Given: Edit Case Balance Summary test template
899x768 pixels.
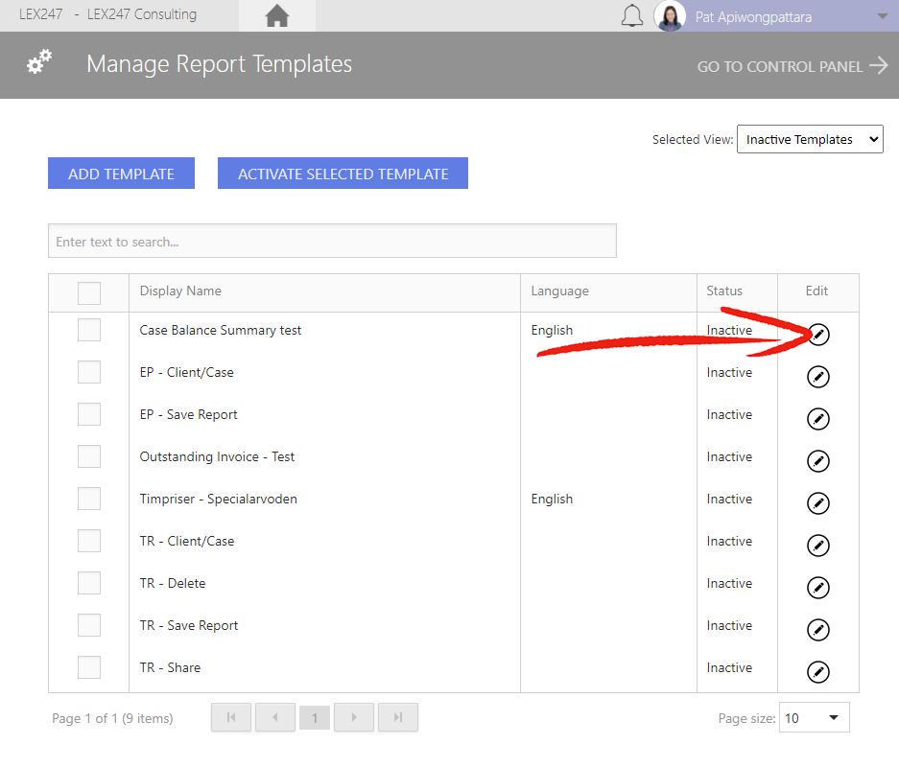Looking at the screenshot, I should 818,335.
